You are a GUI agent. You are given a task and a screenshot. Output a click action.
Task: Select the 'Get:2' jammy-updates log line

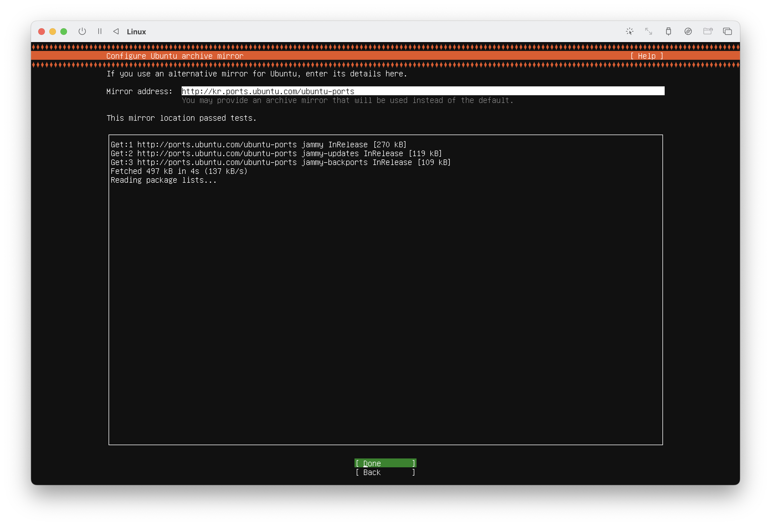pyautogui.click(x=276, y=154)
